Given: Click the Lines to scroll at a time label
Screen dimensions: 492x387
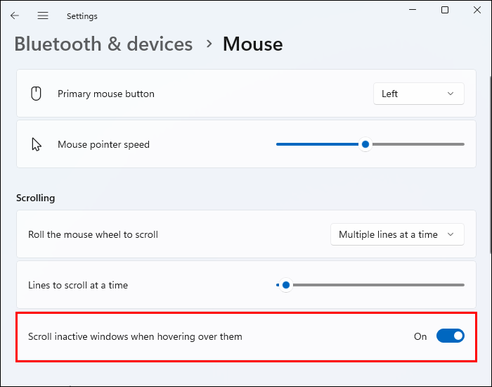Looking at the screenshot, I should (x=78, y=285).
